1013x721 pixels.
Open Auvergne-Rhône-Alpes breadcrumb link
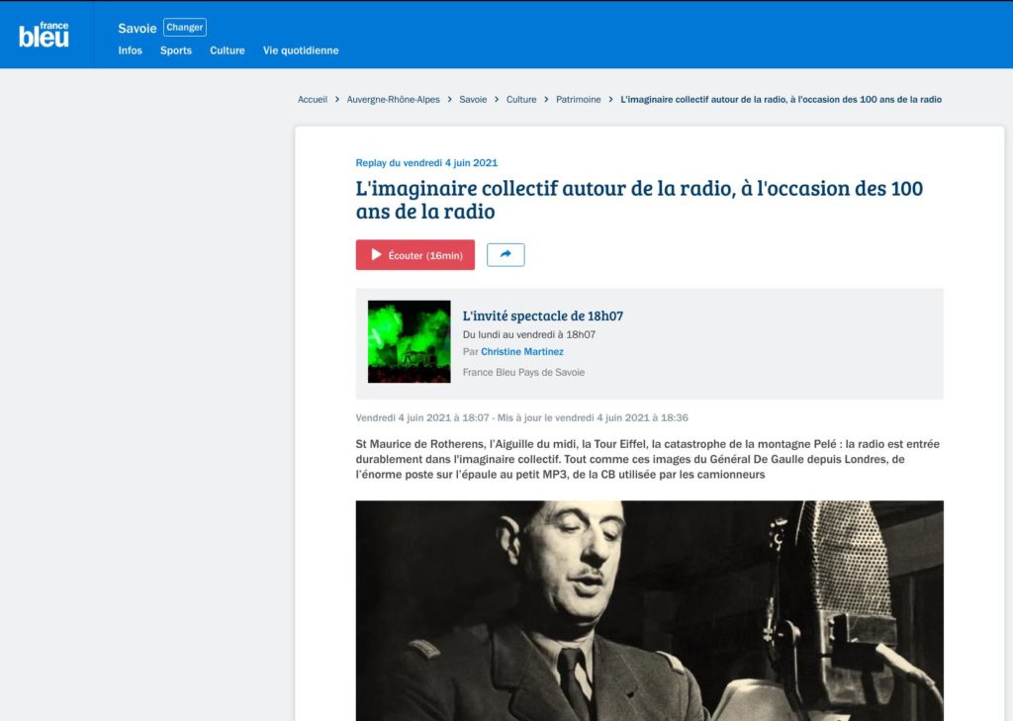(x=394, y=100)
